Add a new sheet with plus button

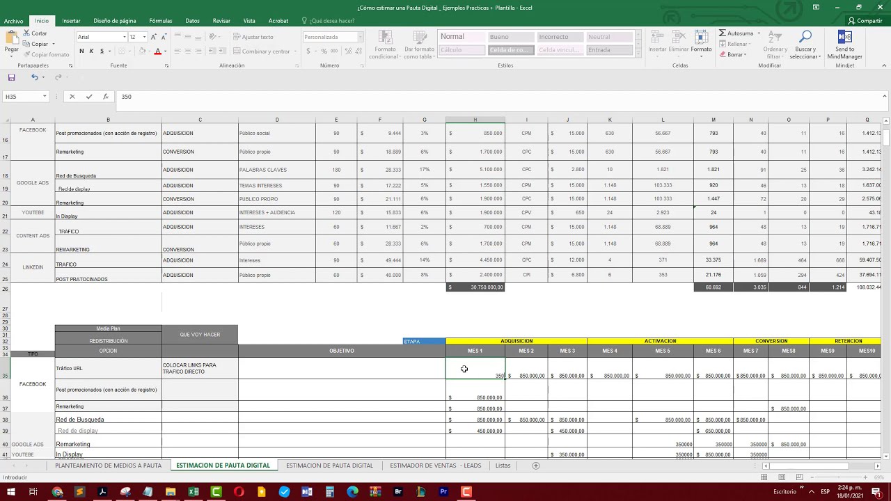[x=535, y=466]
